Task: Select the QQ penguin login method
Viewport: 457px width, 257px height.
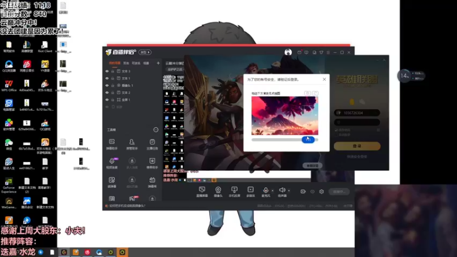Action: 352,102
